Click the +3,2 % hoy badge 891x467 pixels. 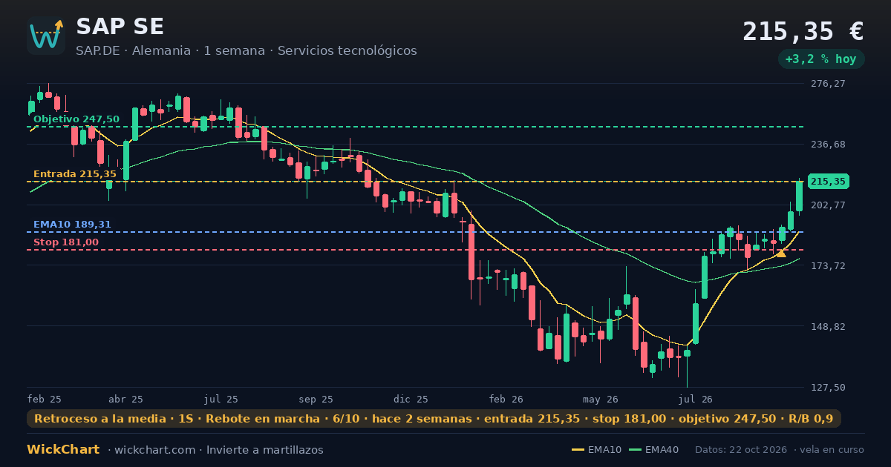(821, 59)
